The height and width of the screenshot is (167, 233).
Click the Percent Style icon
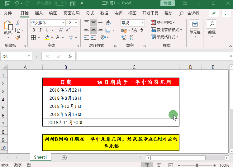[x=135, y=30]
